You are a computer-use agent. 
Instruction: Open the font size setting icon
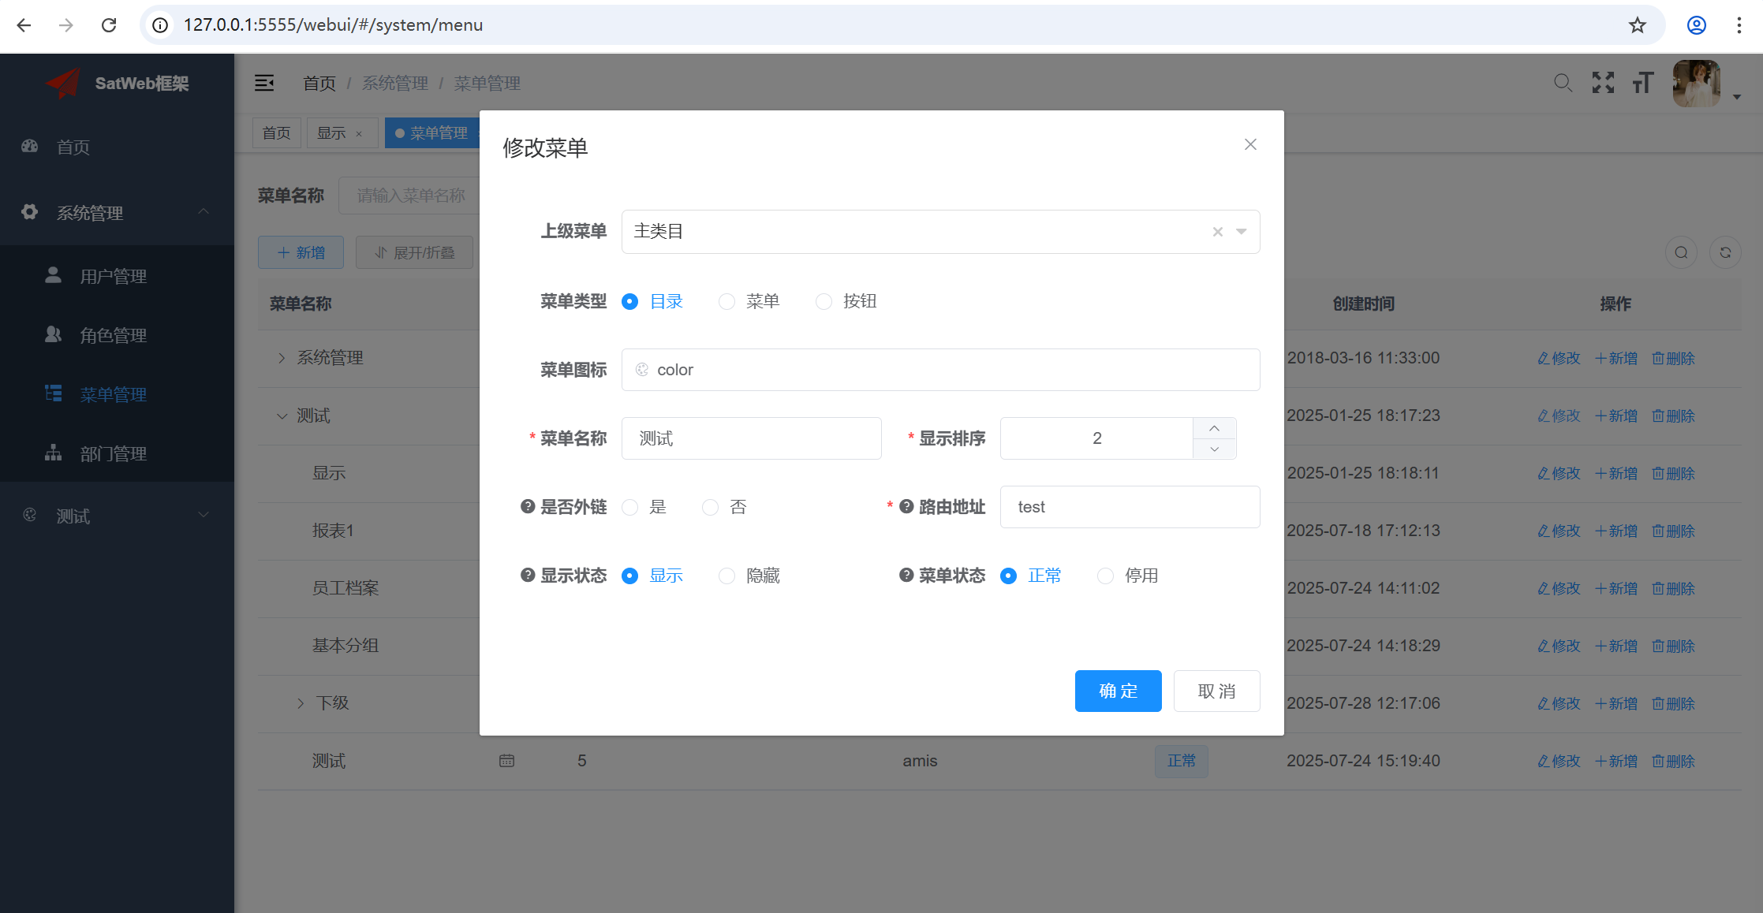[1643, 83]
